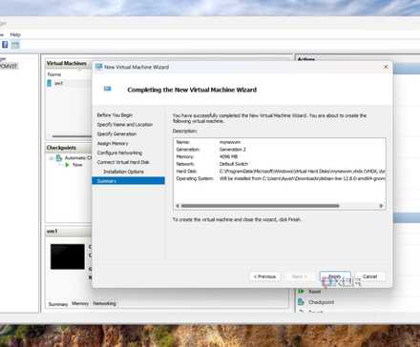Open the Help menu
This screenshot has height=347, width=420.
click(x=15, y=34)
